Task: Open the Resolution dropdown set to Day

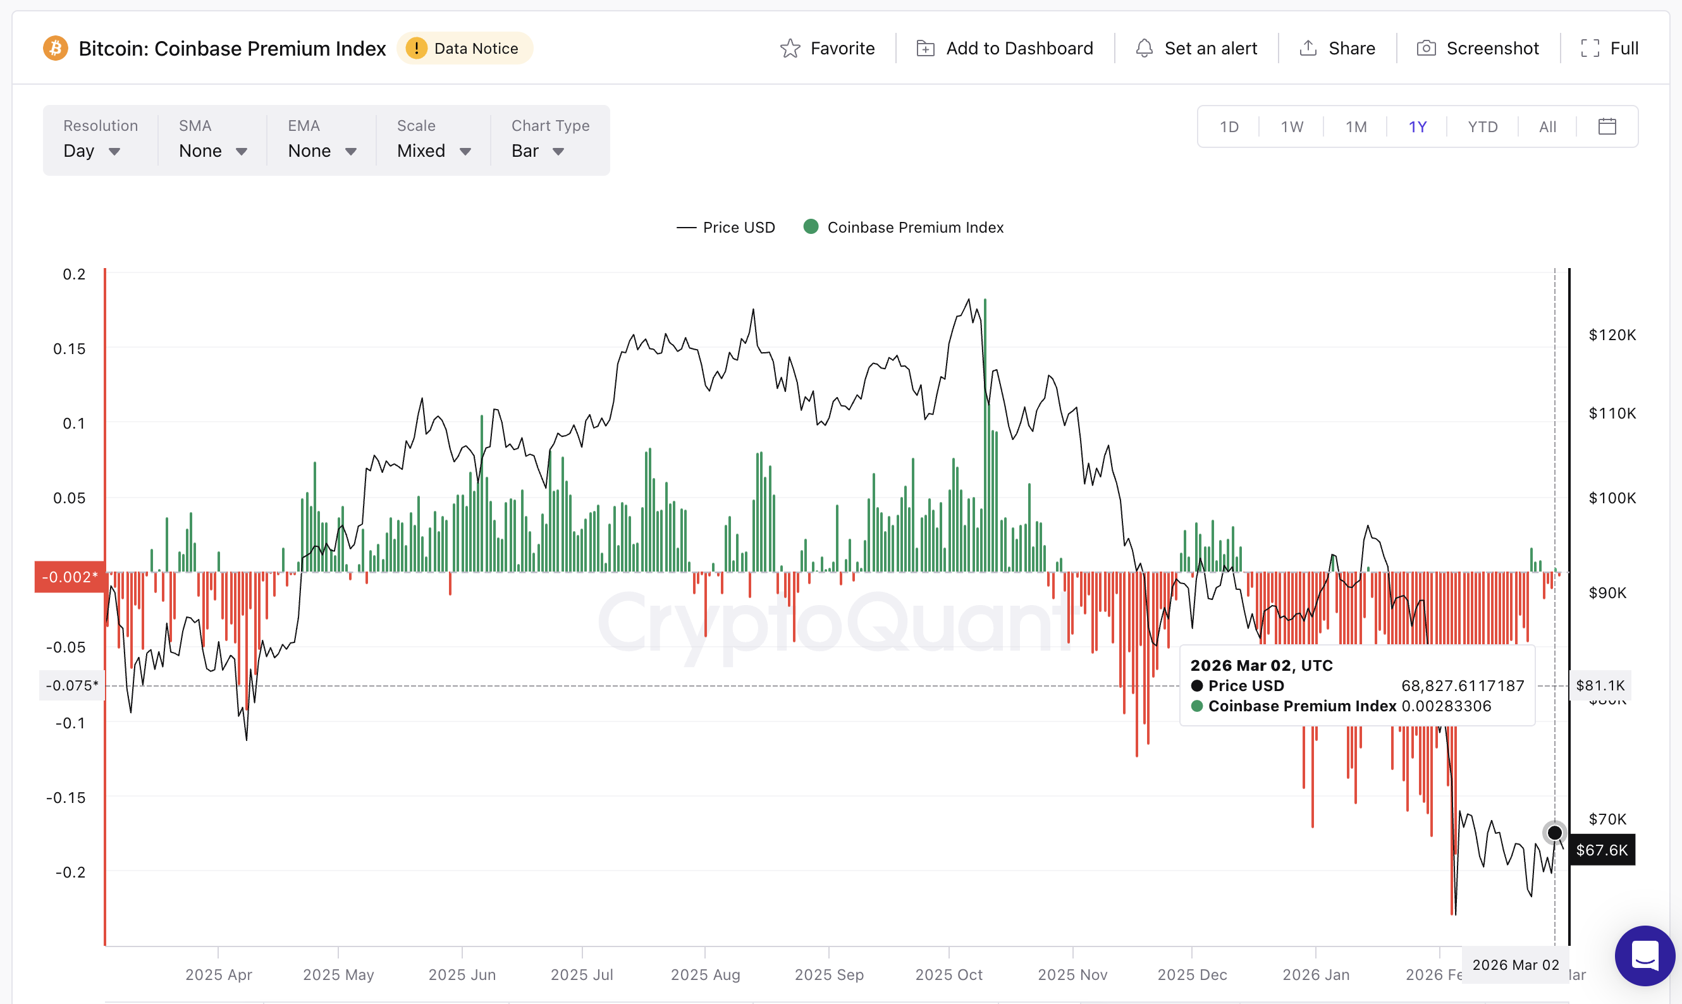Action: point(93,151)
